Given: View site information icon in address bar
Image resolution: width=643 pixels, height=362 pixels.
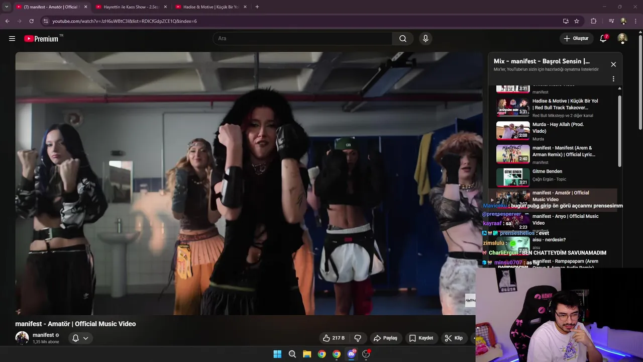Looking at the screenshot, I should point(46,21).
